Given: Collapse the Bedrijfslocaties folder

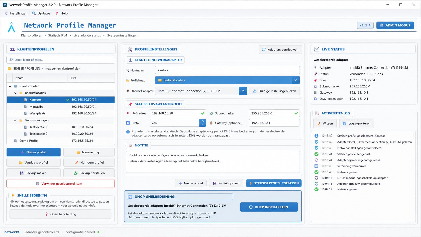Looking at the screenshot, I should click(15, 93).
